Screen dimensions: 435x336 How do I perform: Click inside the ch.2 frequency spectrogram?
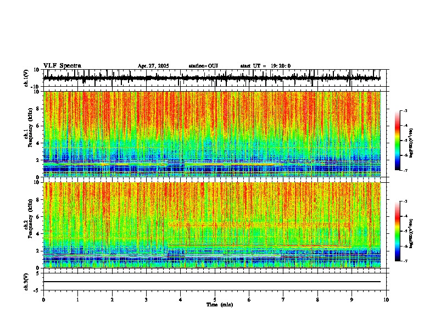(211, 225)
